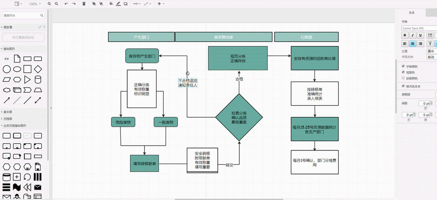Enable the 边框颜色 checkbox

tap(403, 78)
